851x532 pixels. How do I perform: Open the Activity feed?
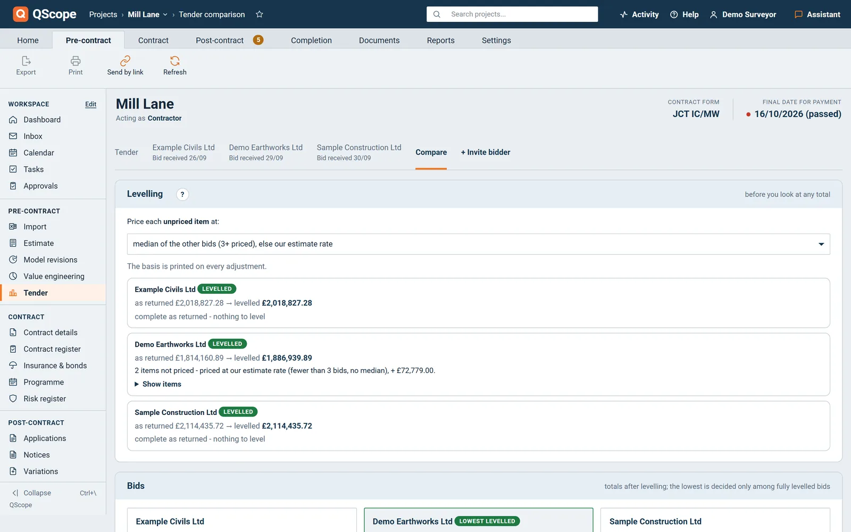tap(639, 14)
